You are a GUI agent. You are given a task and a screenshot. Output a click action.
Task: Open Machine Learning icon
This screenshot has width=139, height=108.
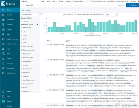[x=3, y=39]
